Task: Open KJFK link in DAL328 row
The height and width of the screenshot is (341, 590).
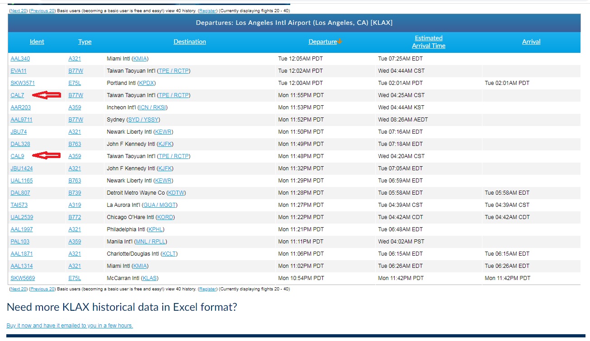Action: [x=165, y=144]
